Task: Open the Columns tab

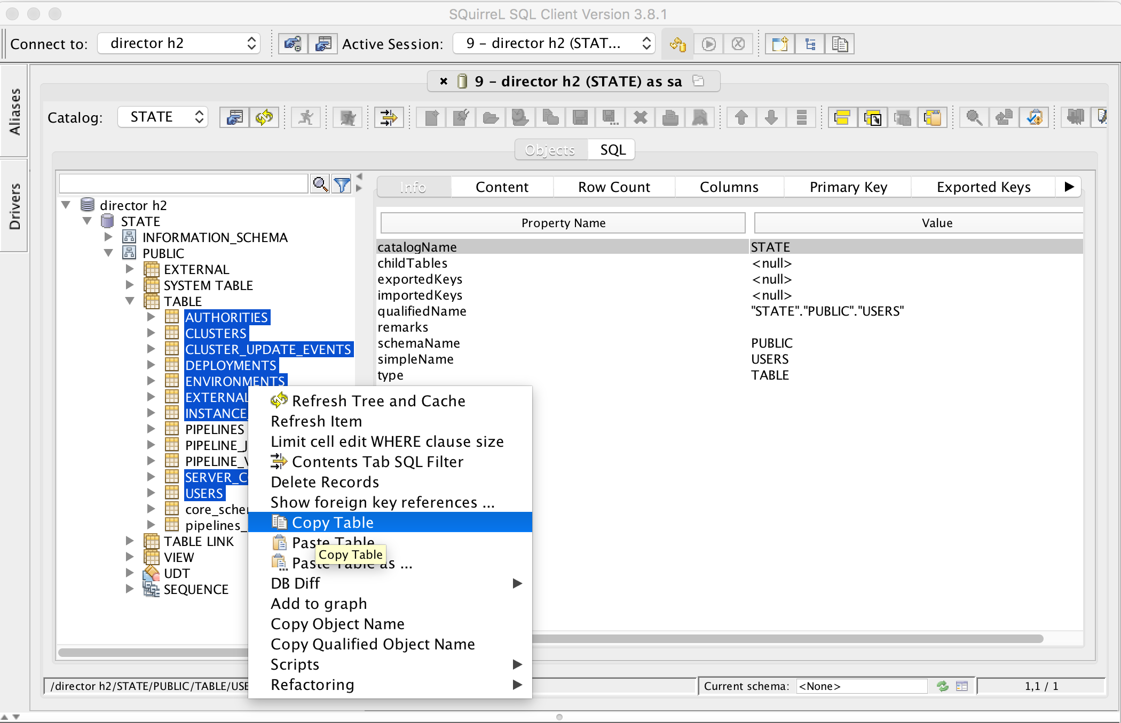Action: 729,187
